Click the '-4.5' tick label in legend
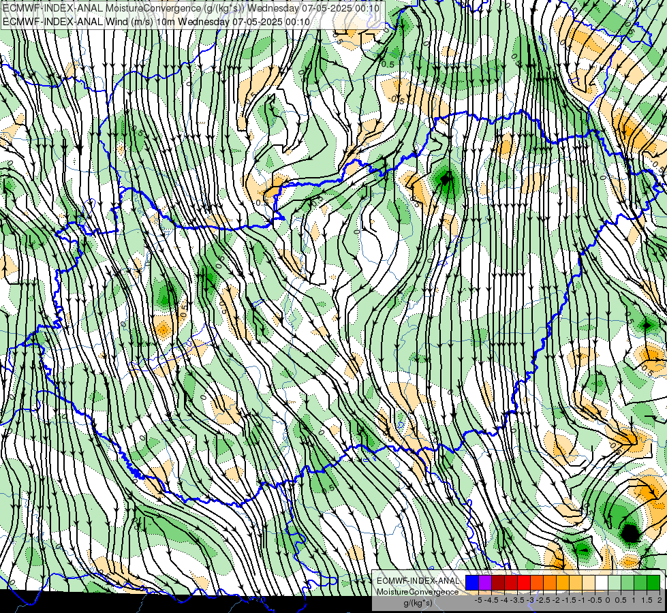Screen dimensions: 667x613 coord(491,600)
